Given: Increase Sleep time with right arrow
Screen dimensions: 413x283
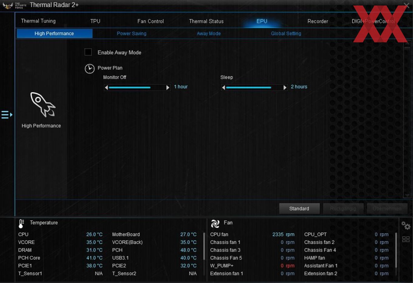Looking at the screenshot, I should pos(285,88).
